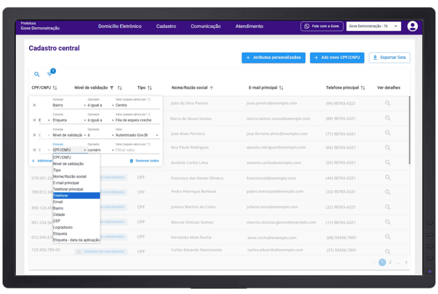Remove the Bairro filter row
438x294 pixels.
[34, 105]
